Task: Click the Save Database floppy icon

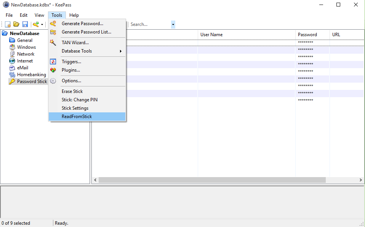Action: 25,24
